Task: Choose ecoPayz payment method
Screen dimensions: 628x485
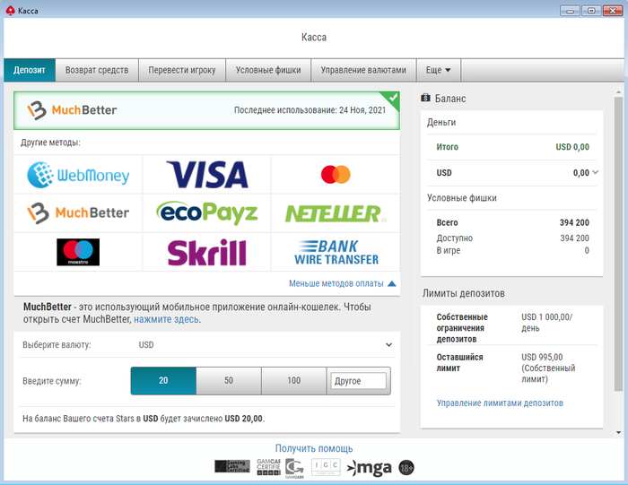Action: click(207, 212)
